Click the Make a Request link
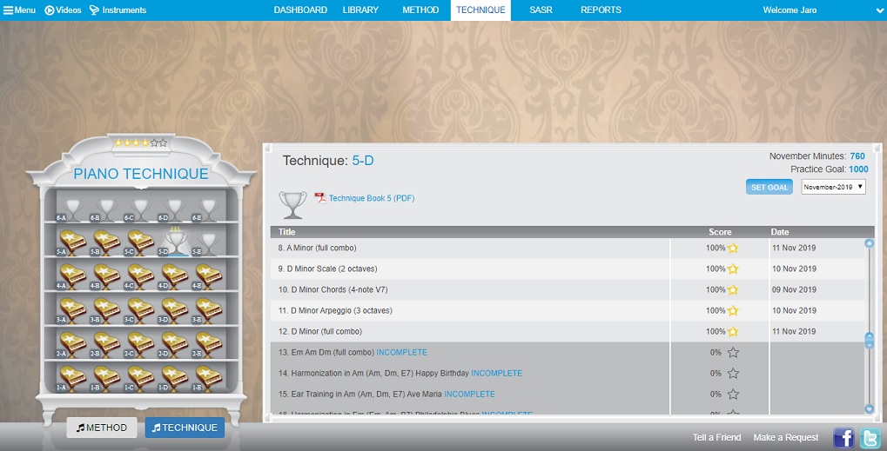Viewport: 887px width, 451px height. [786, 437]
